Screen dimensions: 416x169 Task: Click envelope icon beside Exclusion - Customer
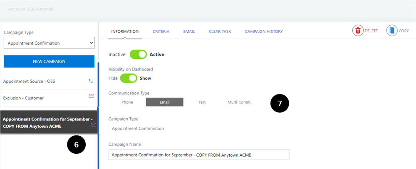click(x=91, y=96)
